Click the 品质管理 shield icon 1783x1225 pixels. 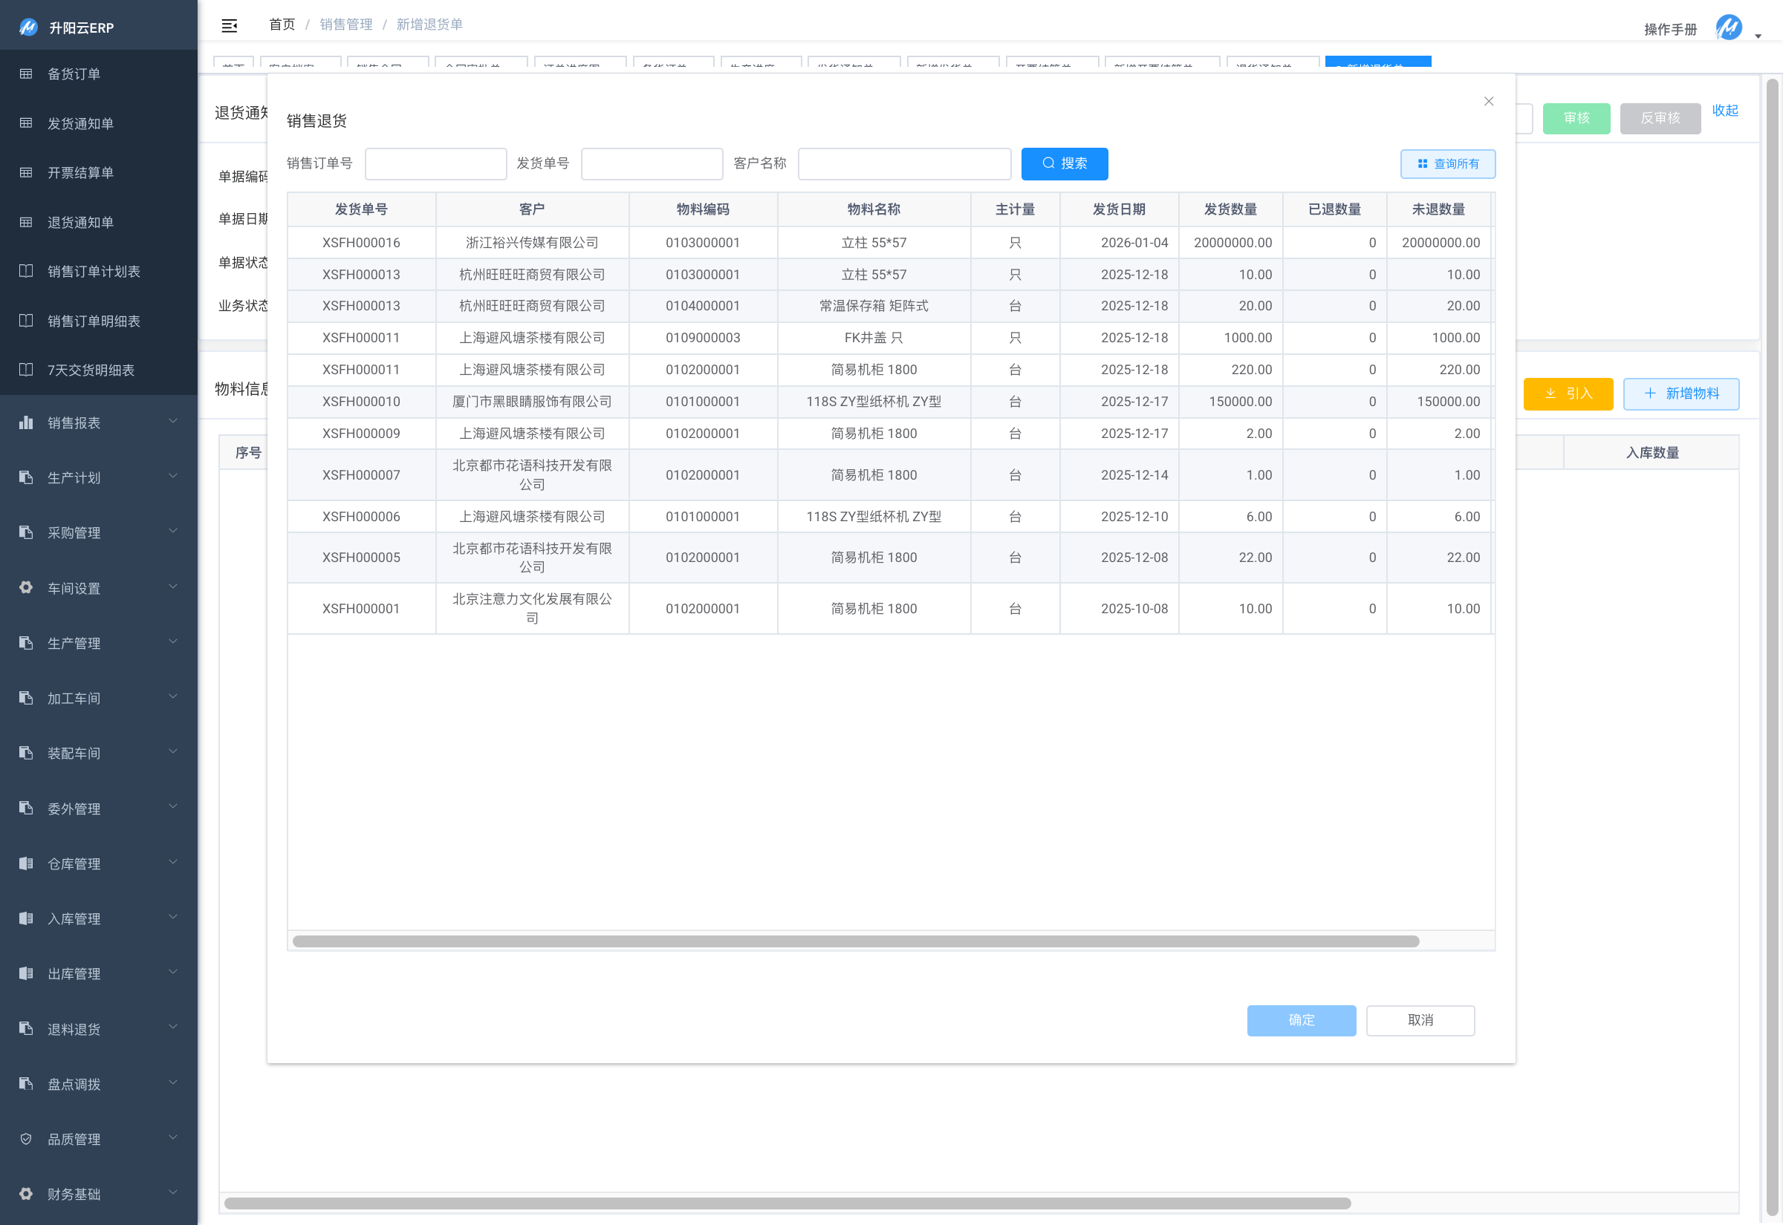(x=26, y=1139)
